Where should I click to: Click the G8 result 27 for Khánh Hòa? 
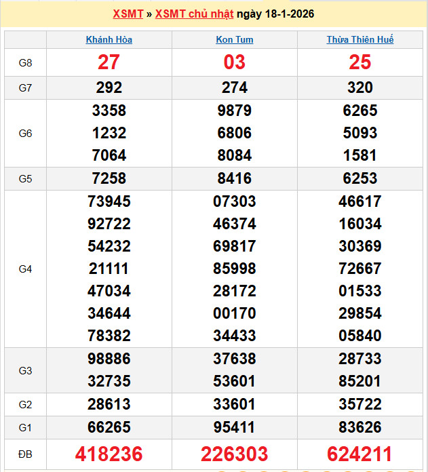[x=109, y=62]
